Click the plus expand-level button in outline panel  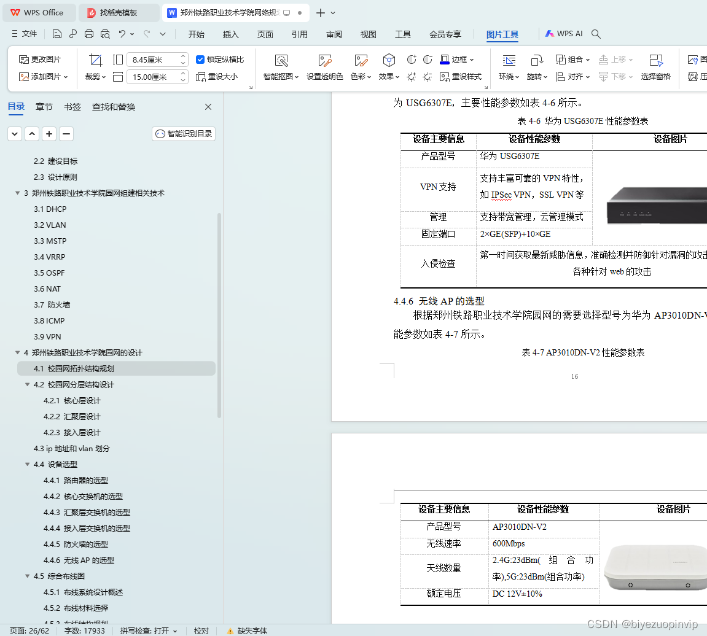49,134
